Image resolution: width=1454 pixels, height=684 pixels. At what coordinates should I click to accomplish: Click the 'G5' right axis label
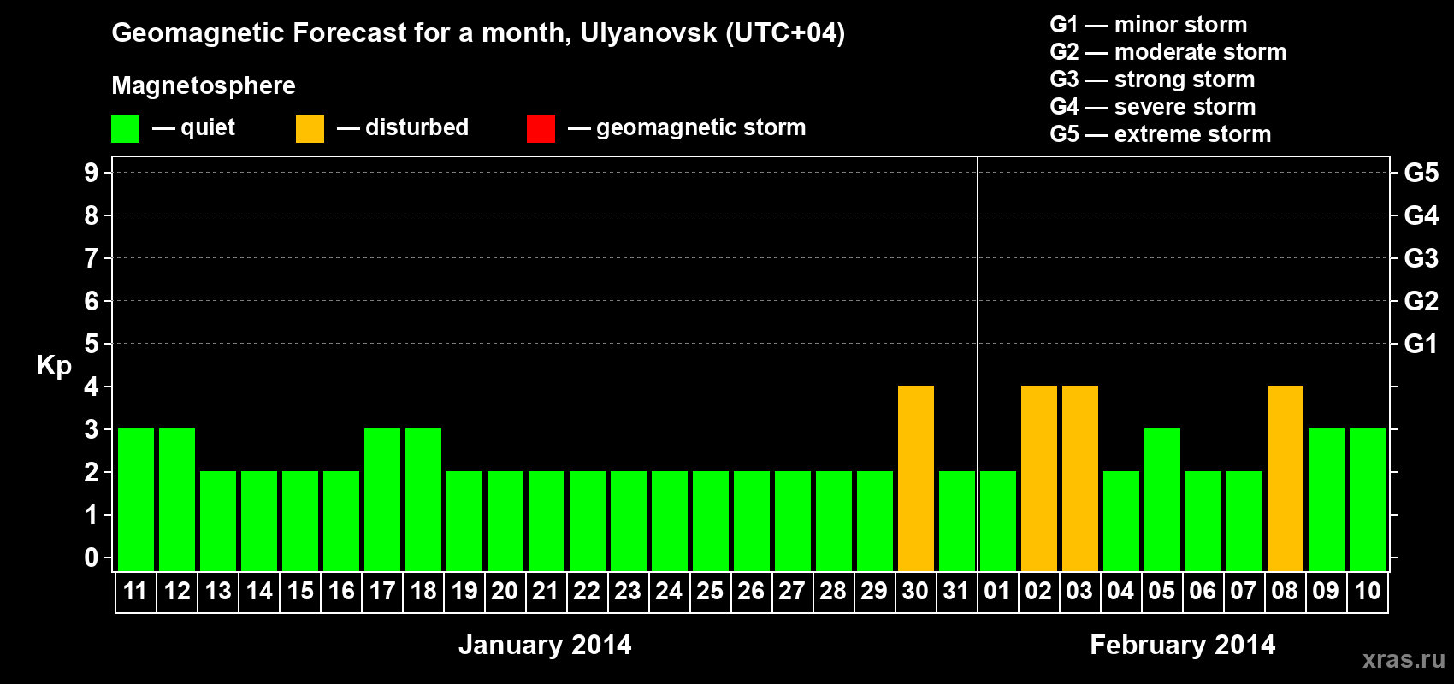[1421, 173]
